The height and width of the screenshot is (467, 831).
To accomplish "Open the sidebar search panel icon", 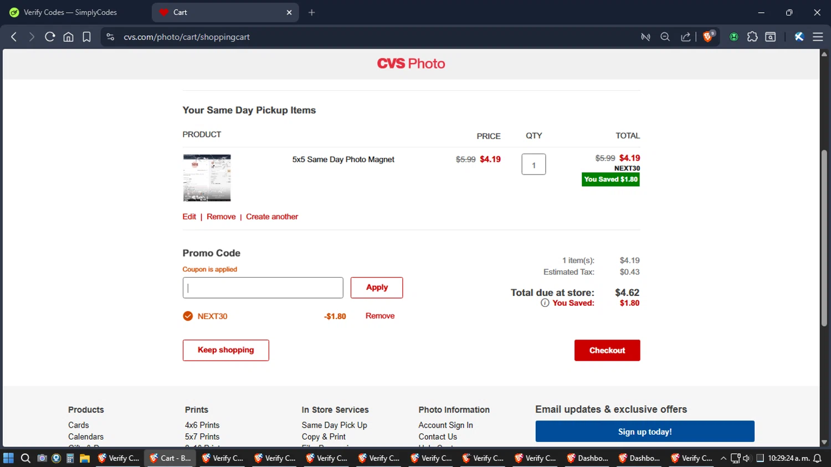I will click(771, 37).
